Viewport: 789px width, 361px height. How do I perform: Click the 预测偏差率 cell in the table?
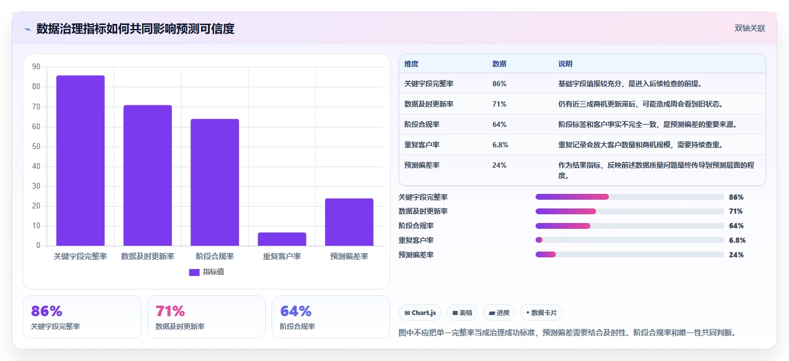(422, 165)
